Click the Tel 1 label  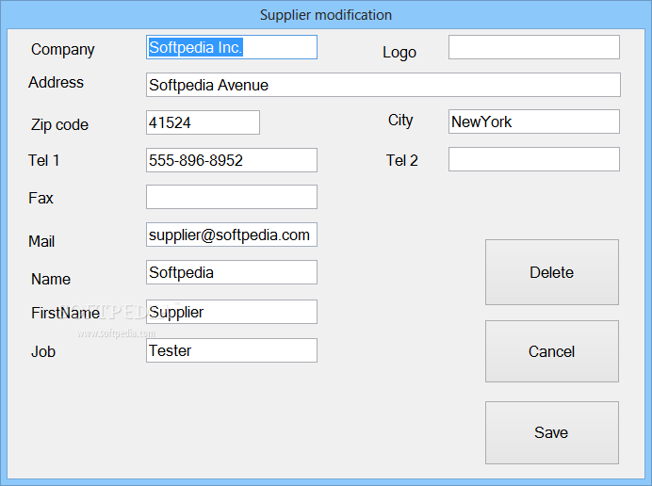point(43,160)
